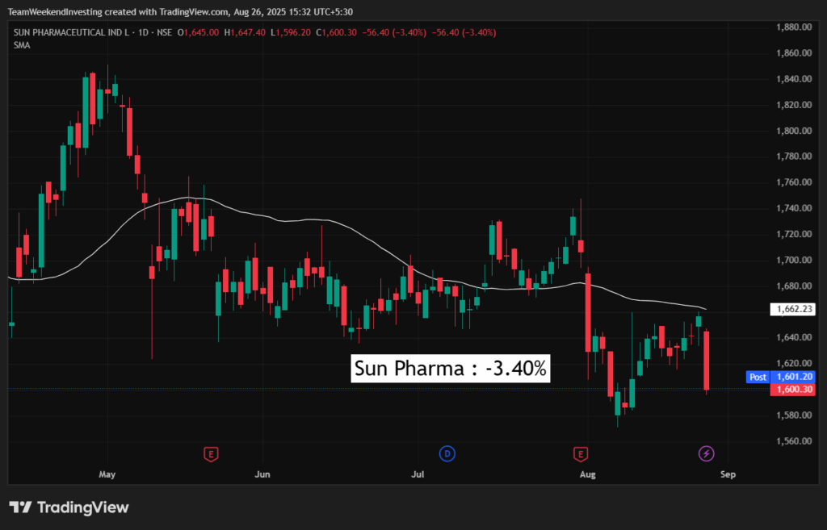
Task: Click the Jul label on time axis
Action: (x=418, y=474)
